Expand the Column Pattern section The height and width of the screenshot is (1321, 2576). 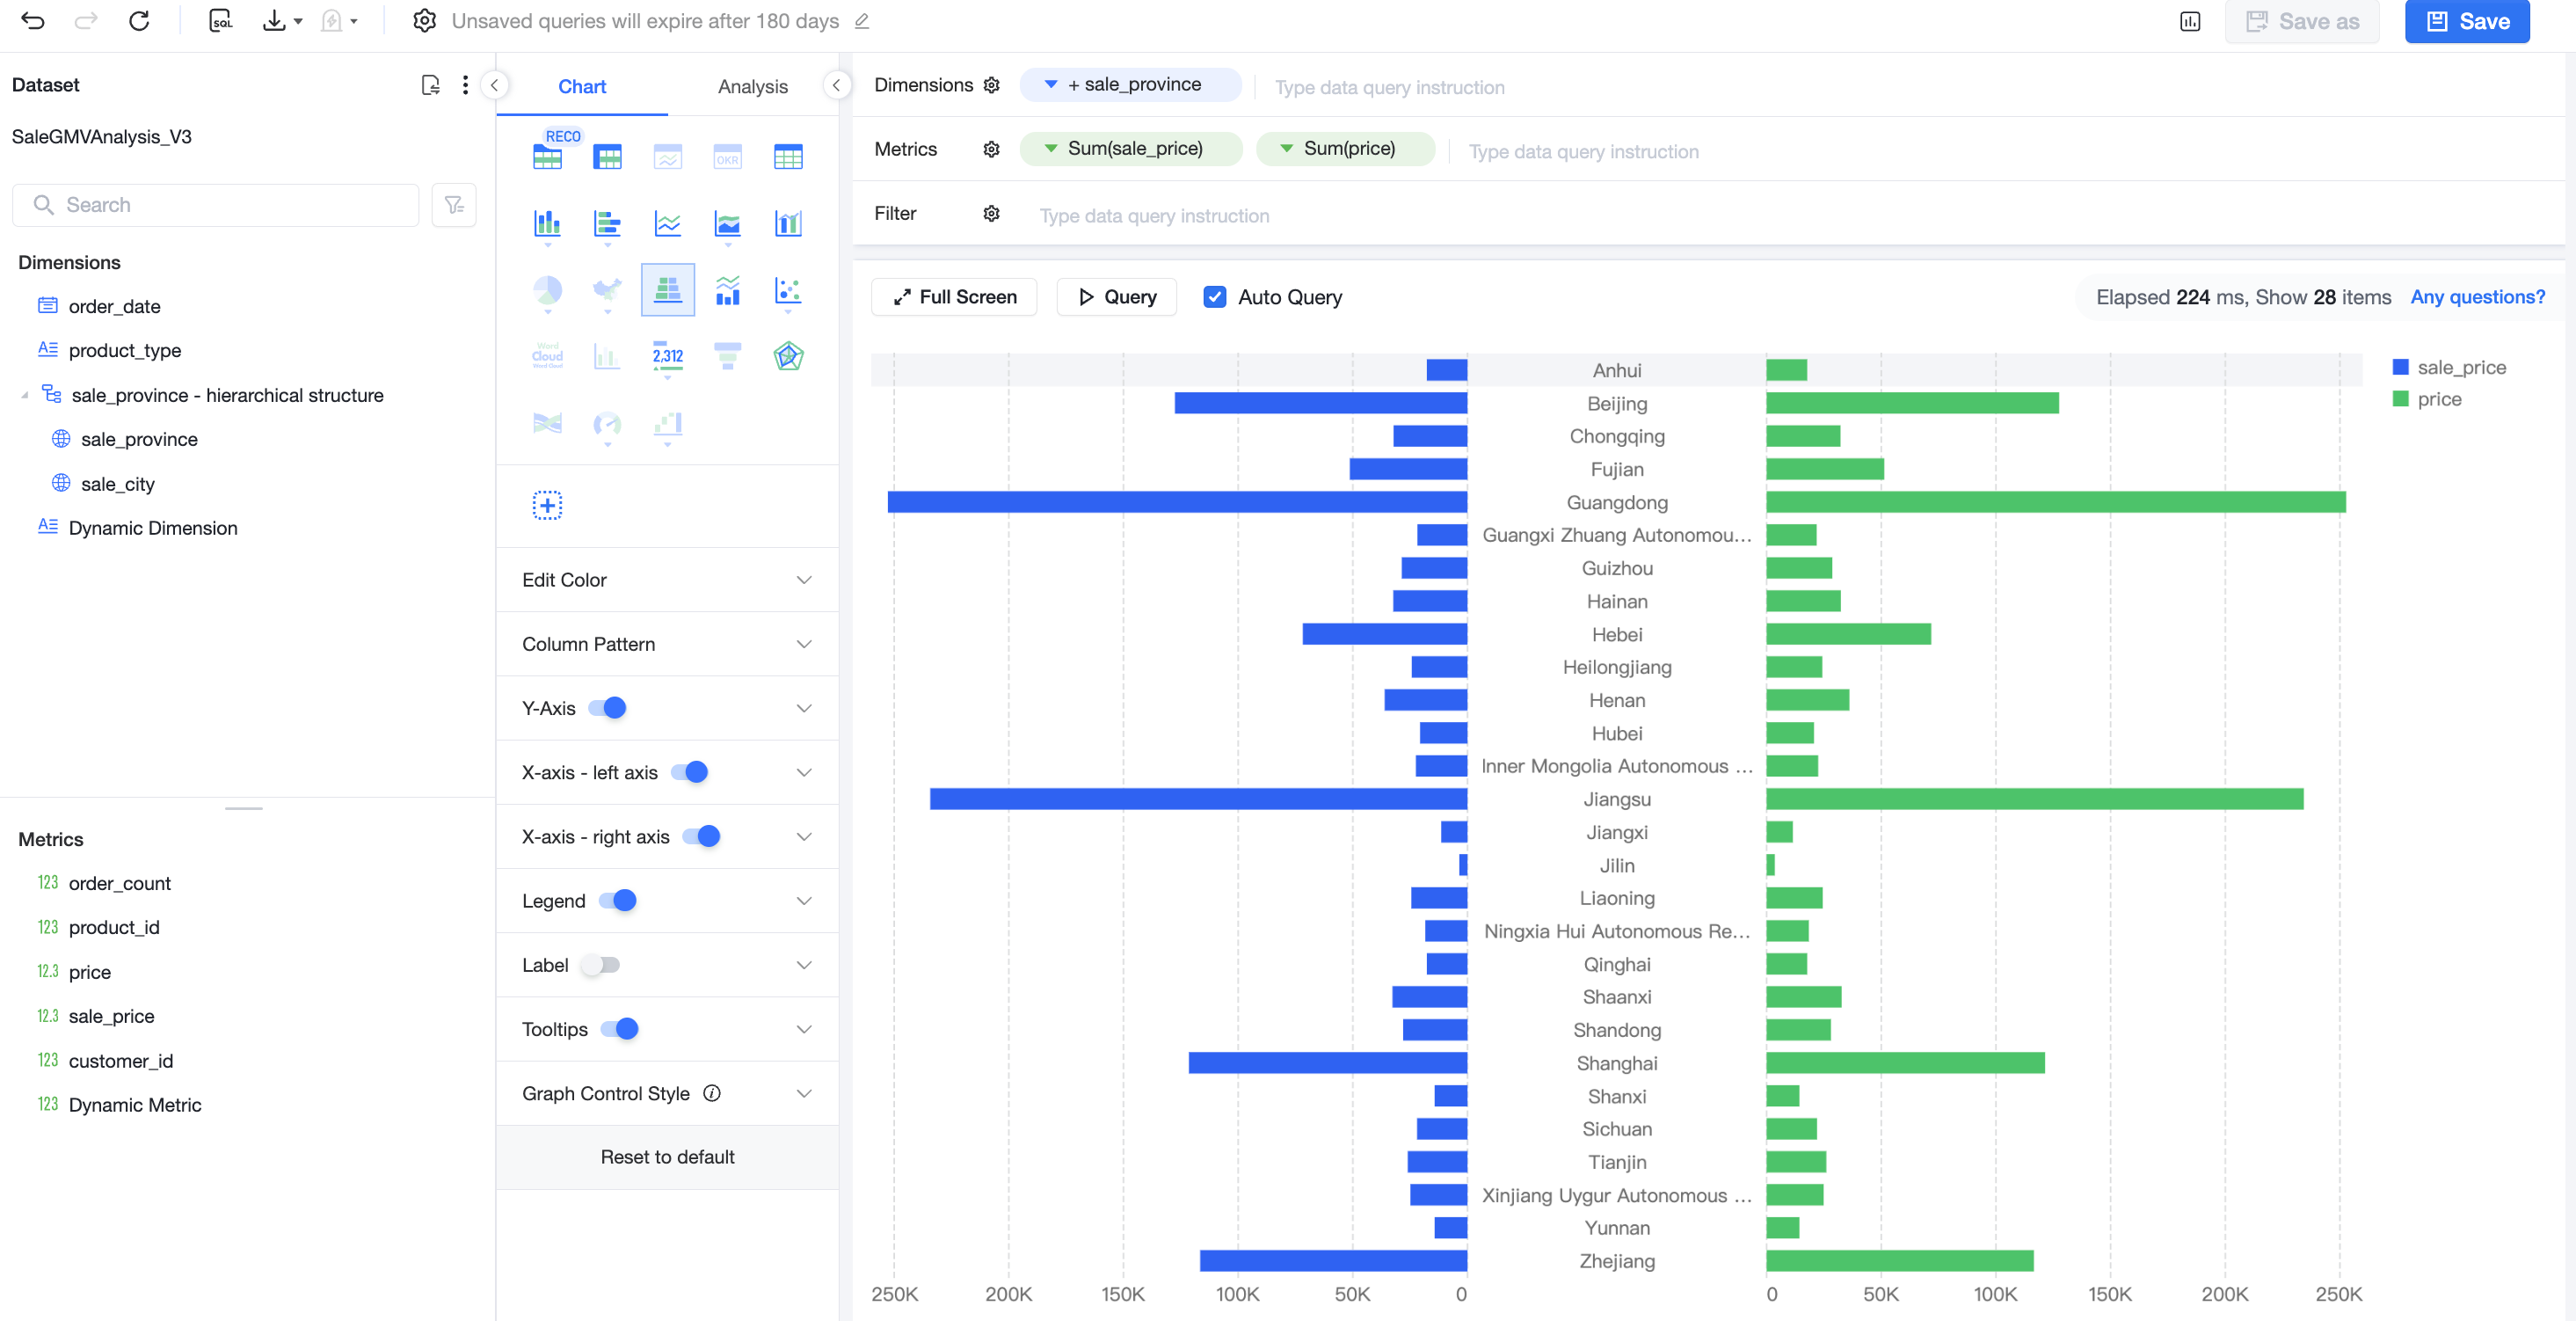point(667,644)
